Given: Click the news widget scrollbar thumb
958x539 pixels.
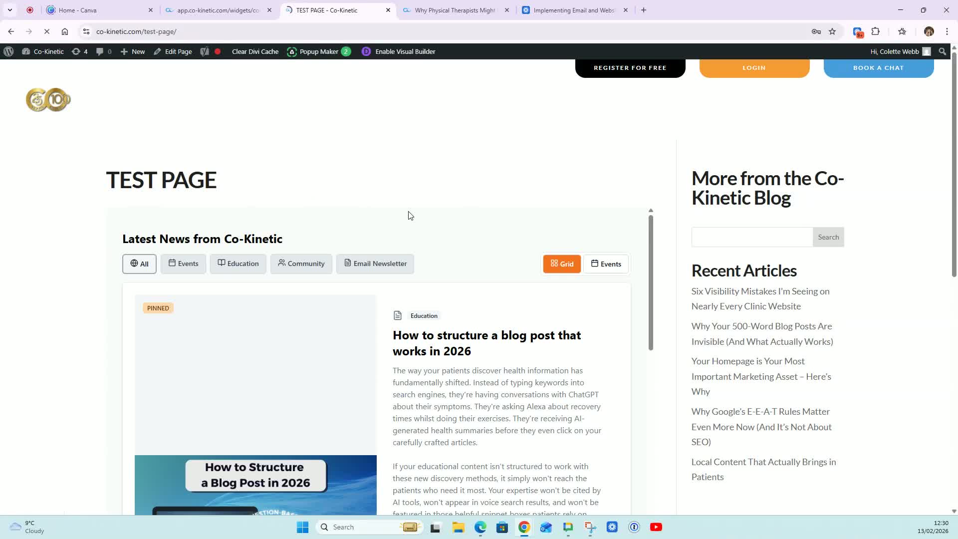Looking at the screenshot, I should point(651,282).
